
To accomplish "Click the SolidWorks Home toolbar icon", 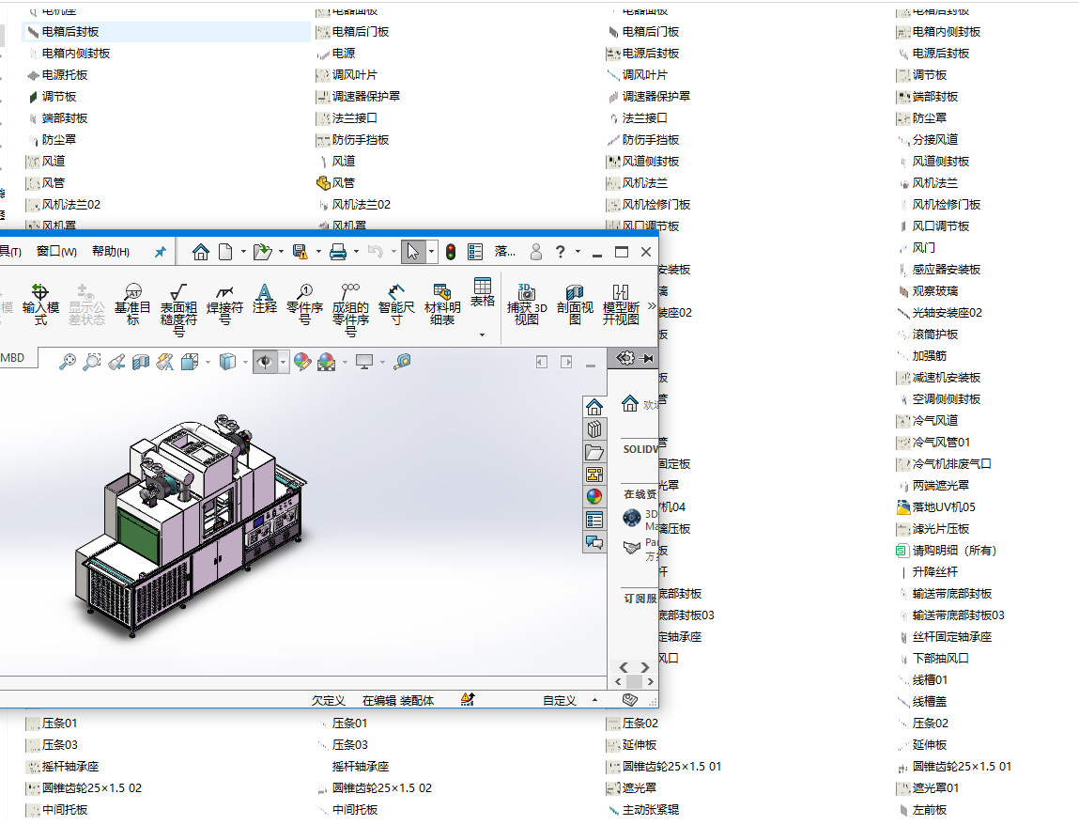I will click(200, 252).
